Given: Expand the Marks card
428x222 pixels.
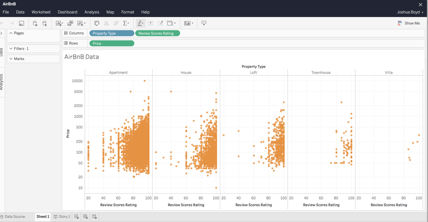Looking at the screenshot, I should 11,59.
